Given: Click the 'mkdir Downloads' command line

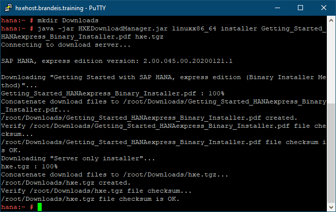Looking at the screenshot, I should (50, 20).
